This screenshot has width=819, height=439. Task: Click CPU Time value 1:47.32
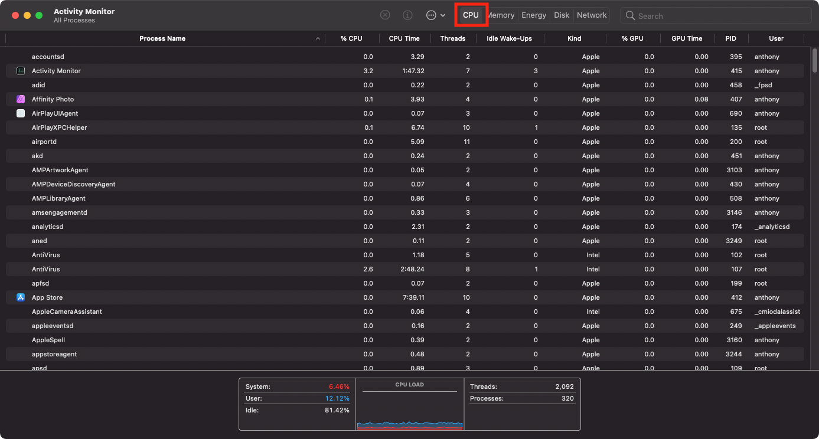pos(413,71)
